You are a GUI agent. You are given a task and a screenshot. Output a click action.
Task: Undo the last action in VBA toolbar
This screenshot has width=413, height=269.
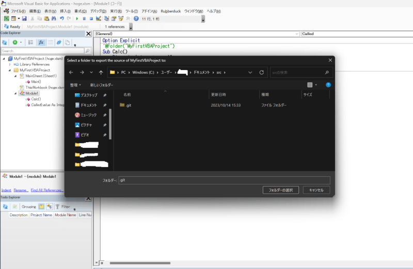click(62, 19)
